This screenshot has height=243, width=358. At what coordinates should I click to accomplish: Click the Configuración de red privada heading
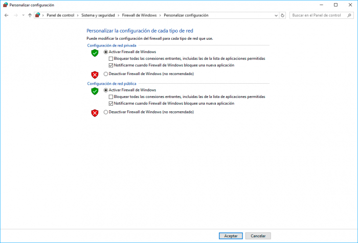[x=111, y=45]
